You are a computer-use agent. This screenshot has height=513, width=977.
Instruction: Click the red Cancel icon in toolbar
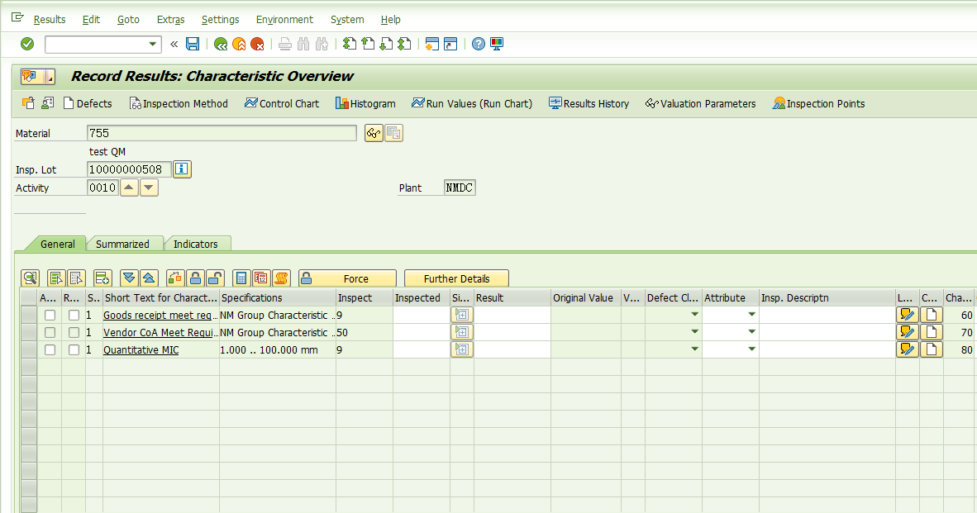click(258, 44)
